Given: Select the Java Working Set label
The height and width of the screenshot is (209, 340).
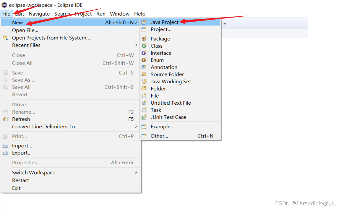Looking at the screenshot, I should 171,82.
